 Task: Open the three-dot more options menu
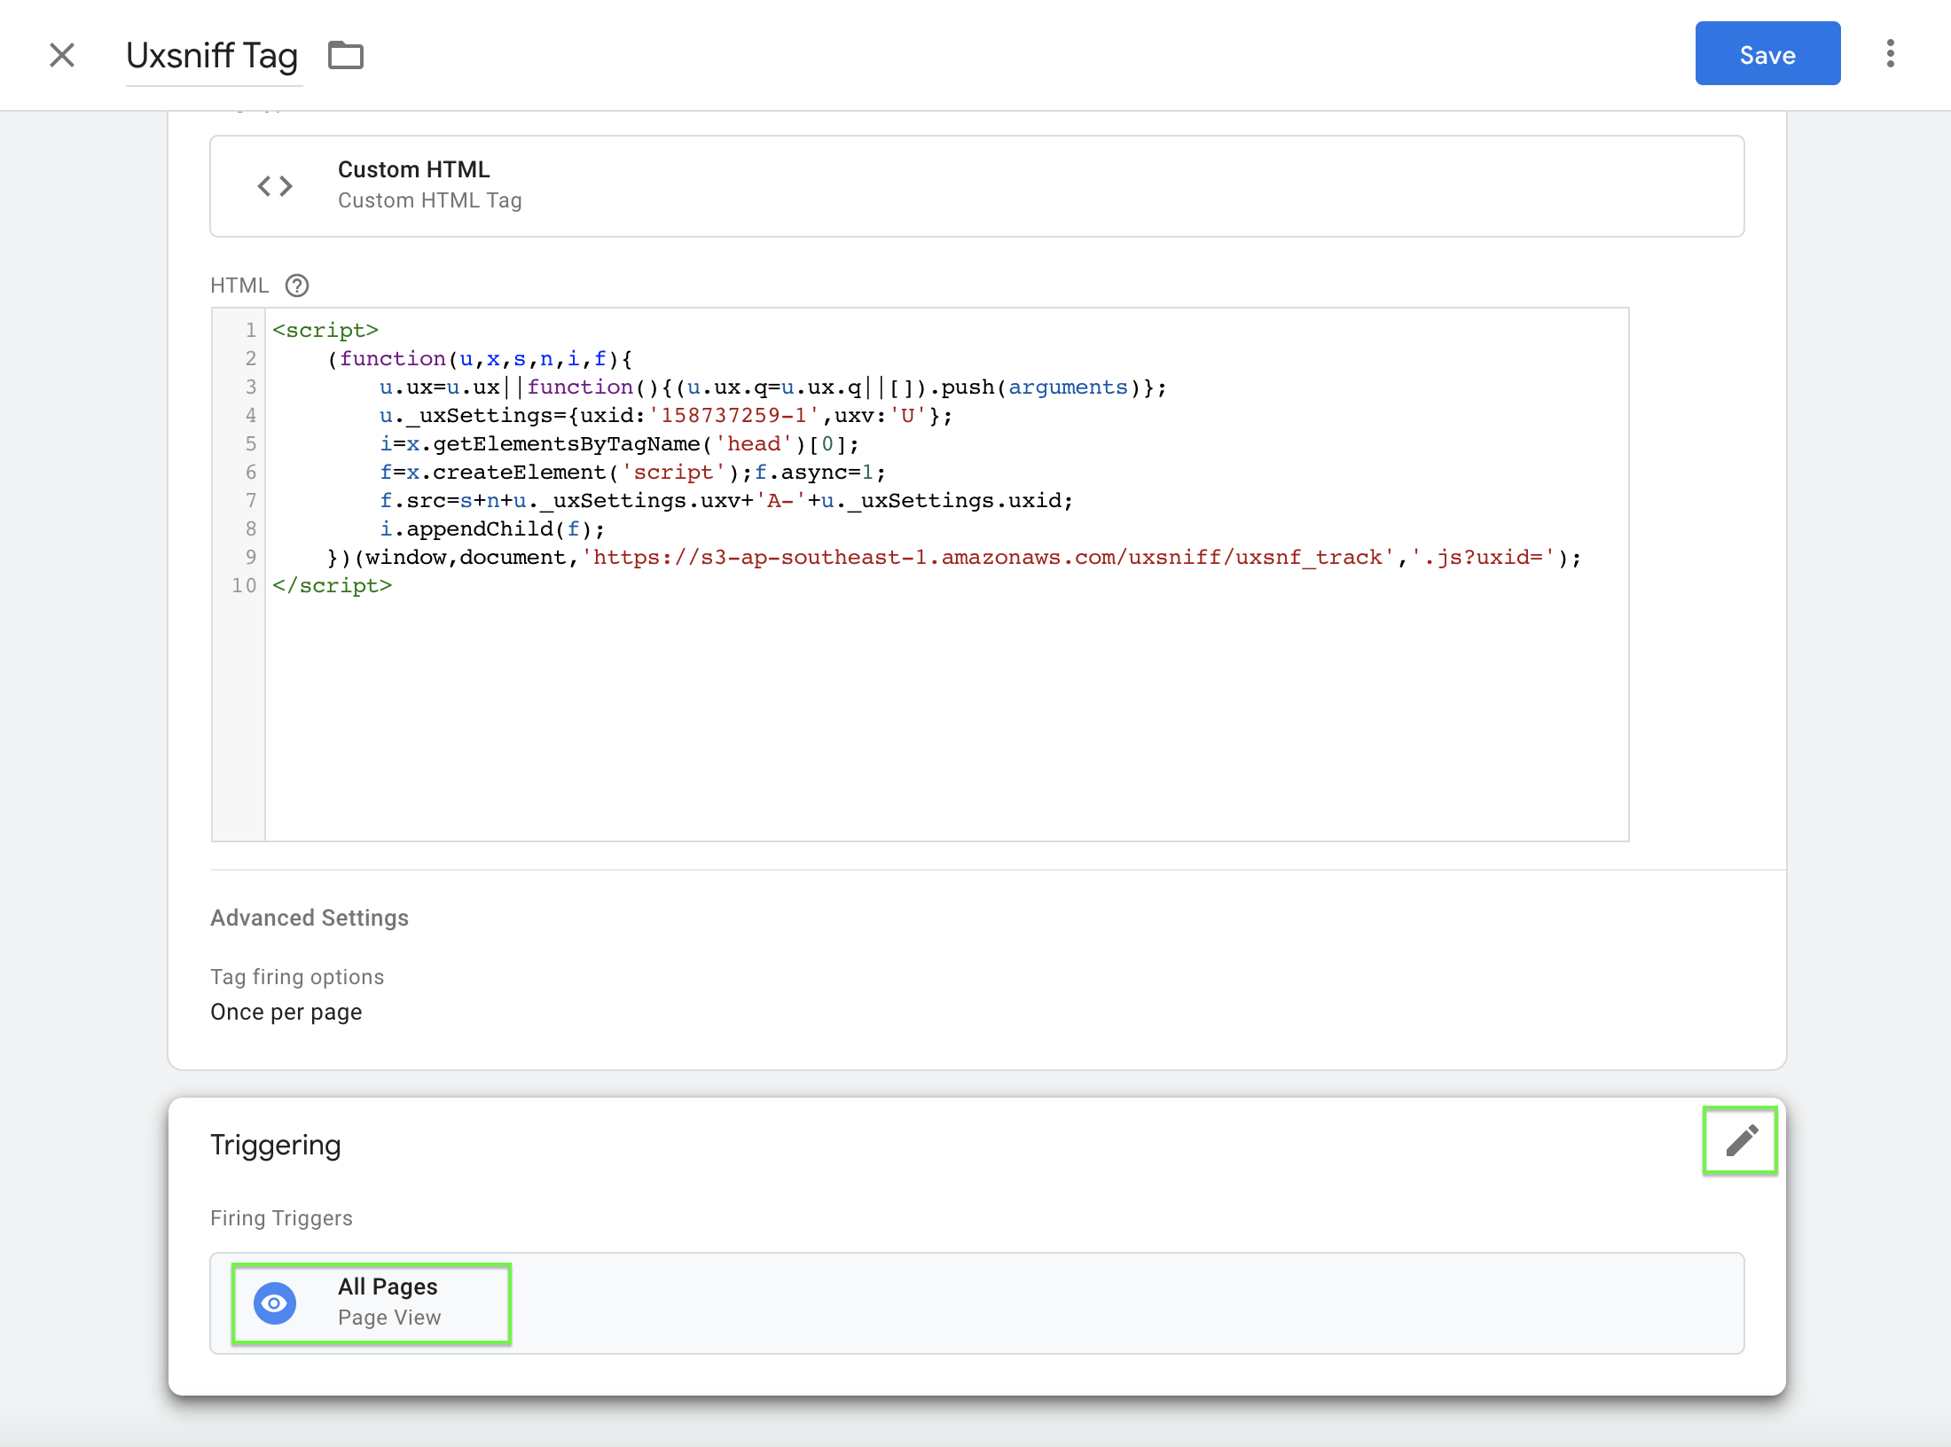1891,53
